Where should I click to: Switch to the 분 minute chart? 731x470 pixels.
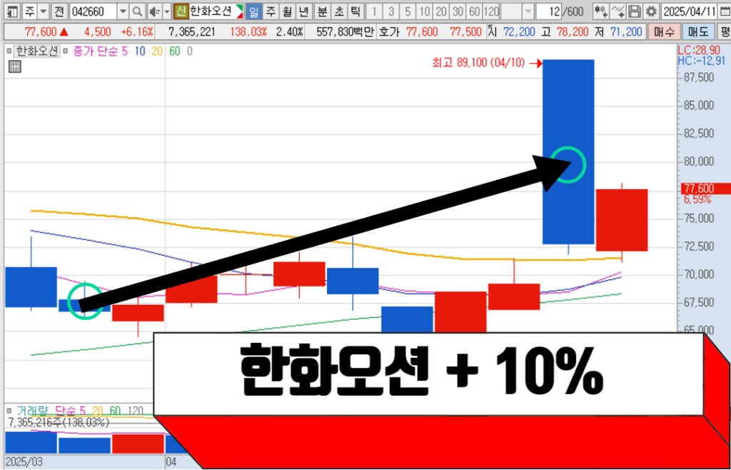(323, 11)
